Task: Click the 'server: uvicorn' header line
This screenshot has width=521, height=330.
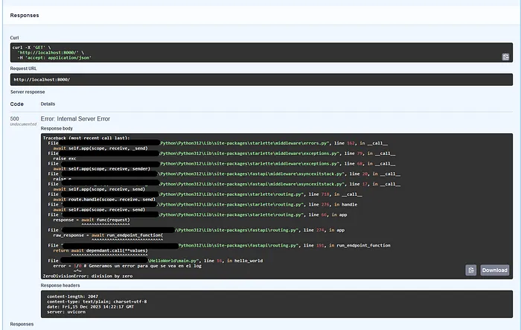Action: point(66,312)
